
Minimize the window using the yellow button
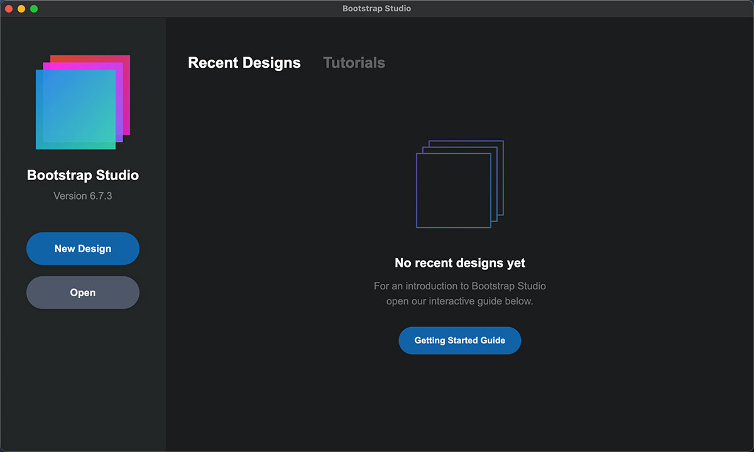[21, 9]
